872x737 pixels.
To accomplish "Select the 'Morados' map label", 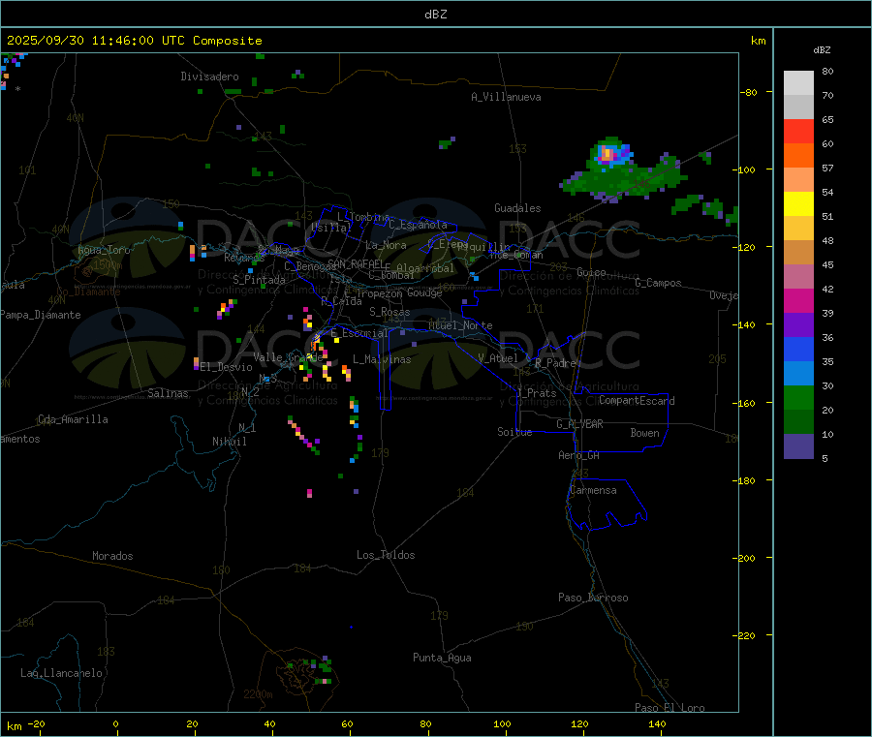I will pyautogui.click(x=112, y=556).
